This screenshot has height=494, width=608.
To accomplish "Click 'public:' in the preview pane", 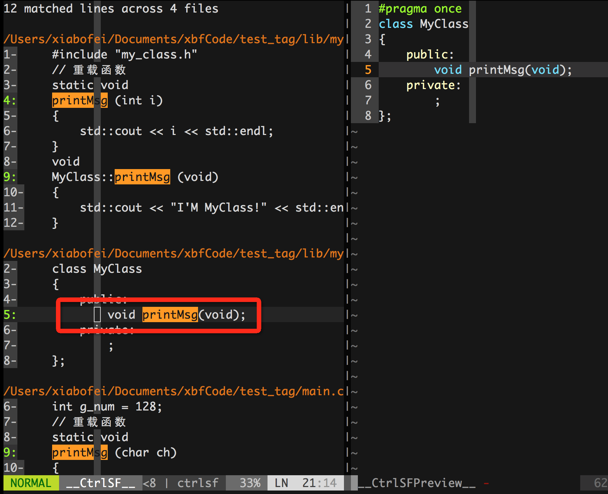I will (430, 54).
